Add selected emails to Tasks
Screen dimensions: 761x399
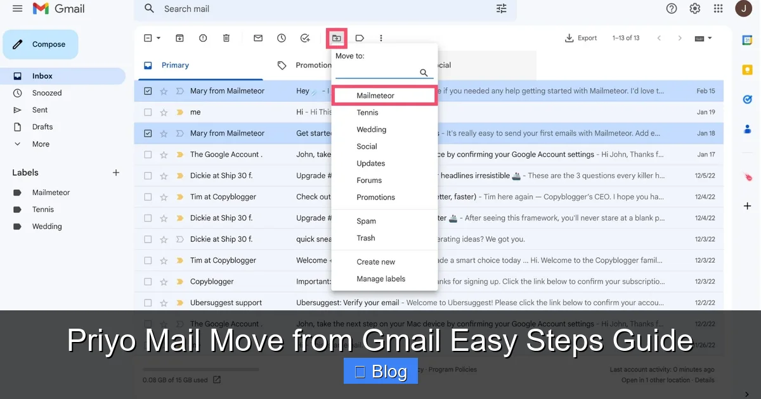click(305, 38)
